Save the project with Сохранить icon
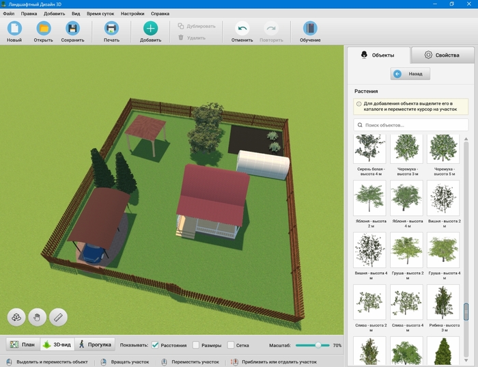 pos(72,29)
